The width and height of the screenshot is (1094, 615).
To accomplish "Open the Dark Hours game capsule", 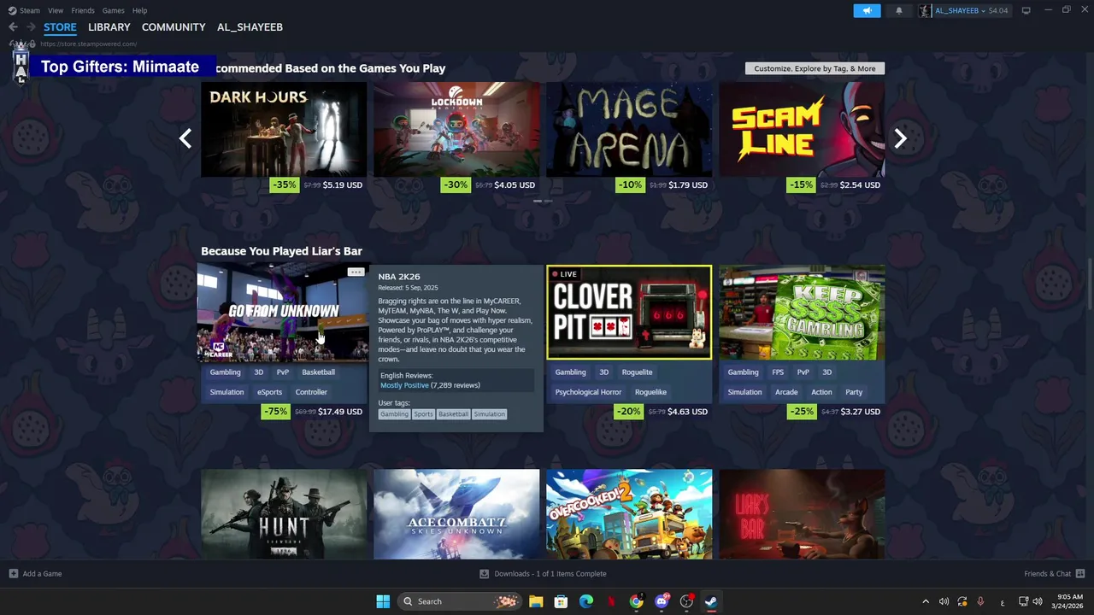I will [284, 130].
